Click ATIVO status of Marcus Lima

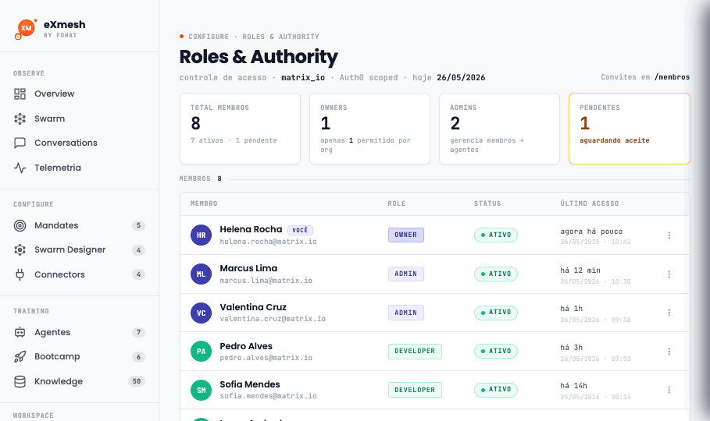pos(496,274)
